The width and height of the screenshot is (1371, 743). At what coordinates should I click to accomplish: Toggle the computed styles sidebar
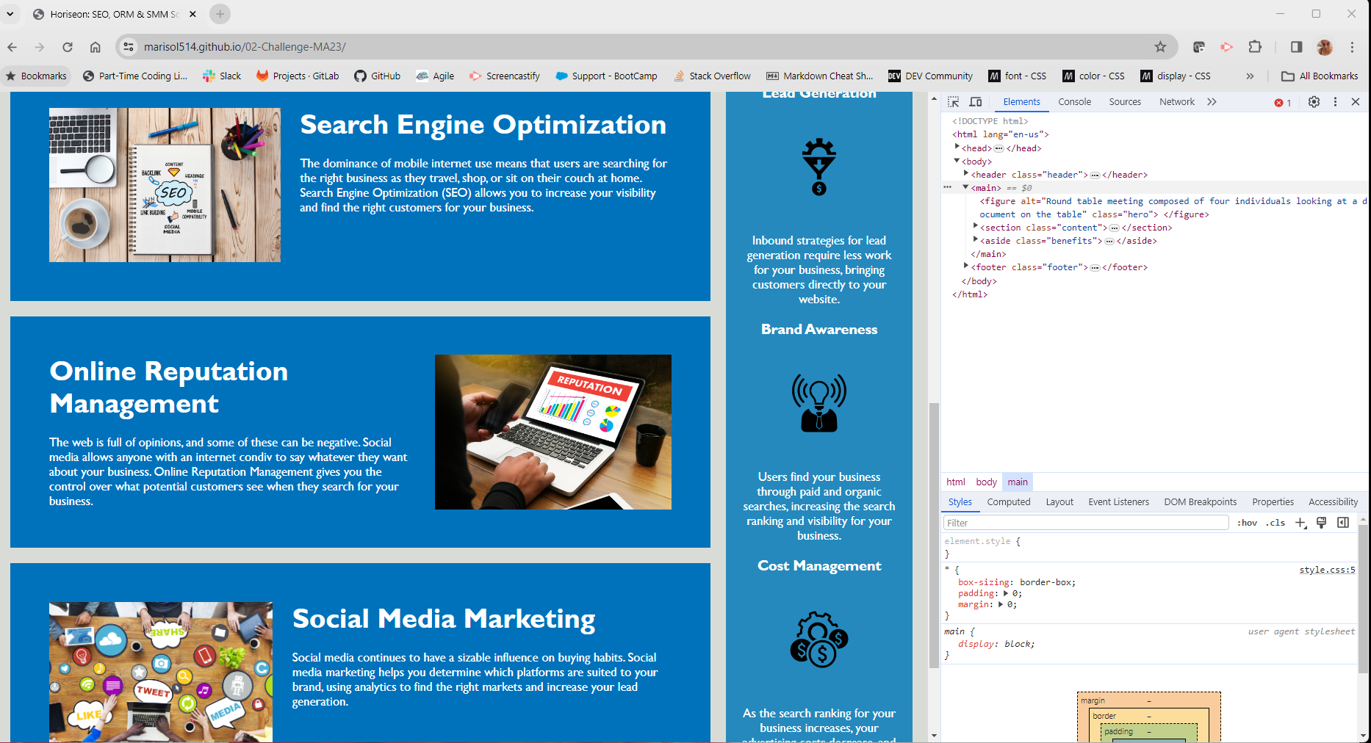pyautogui.click(x=1343, y=523)
